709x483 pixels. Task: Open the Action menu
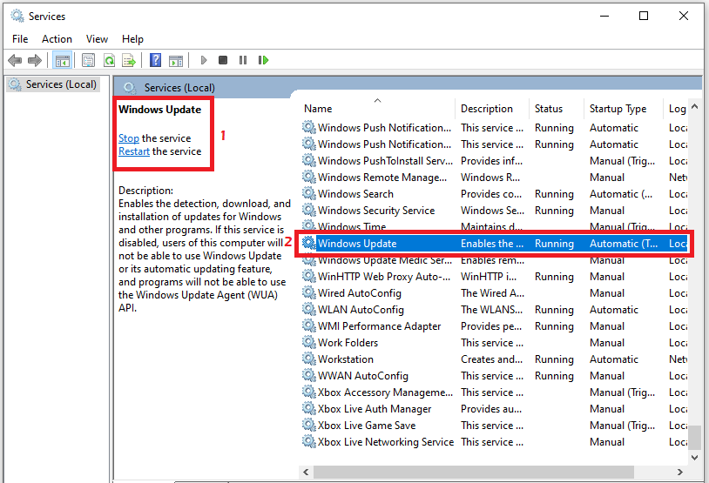click(57, 39)
